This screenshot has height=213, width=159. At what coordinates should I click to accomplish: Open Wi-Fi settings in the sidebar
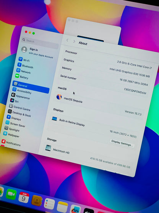tap(24, 59)
